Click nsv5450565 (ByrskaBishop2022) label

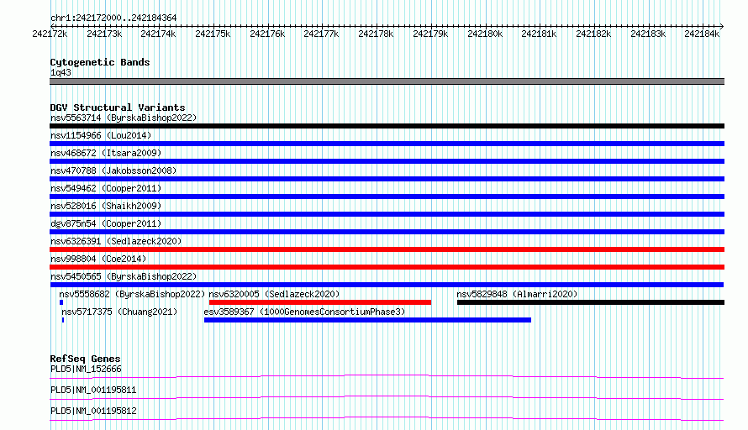[124, 276]
